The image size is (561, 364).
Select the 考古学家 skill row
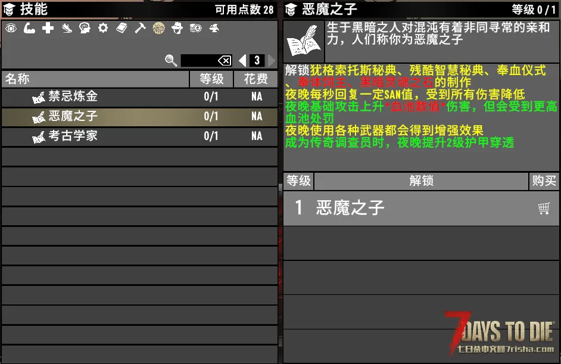point(139,136)
